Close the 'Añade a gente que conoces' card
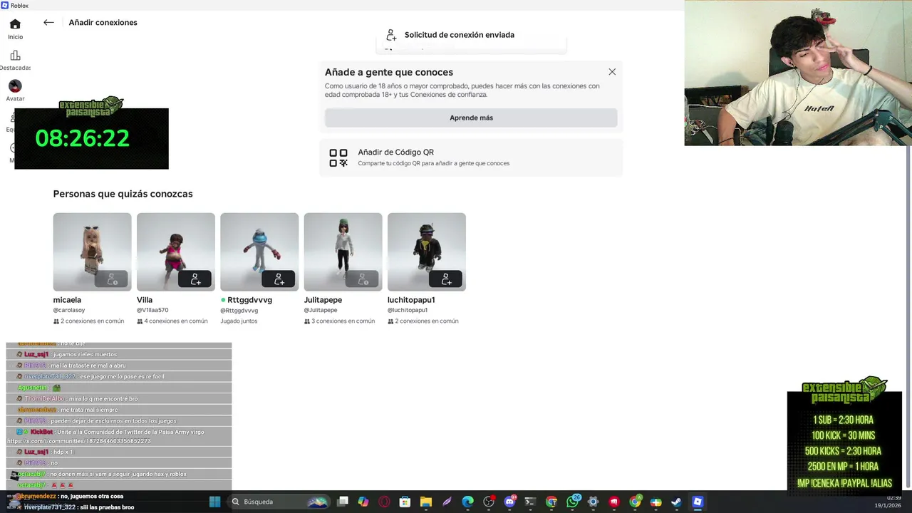912x513 pixels. (612, 72)
